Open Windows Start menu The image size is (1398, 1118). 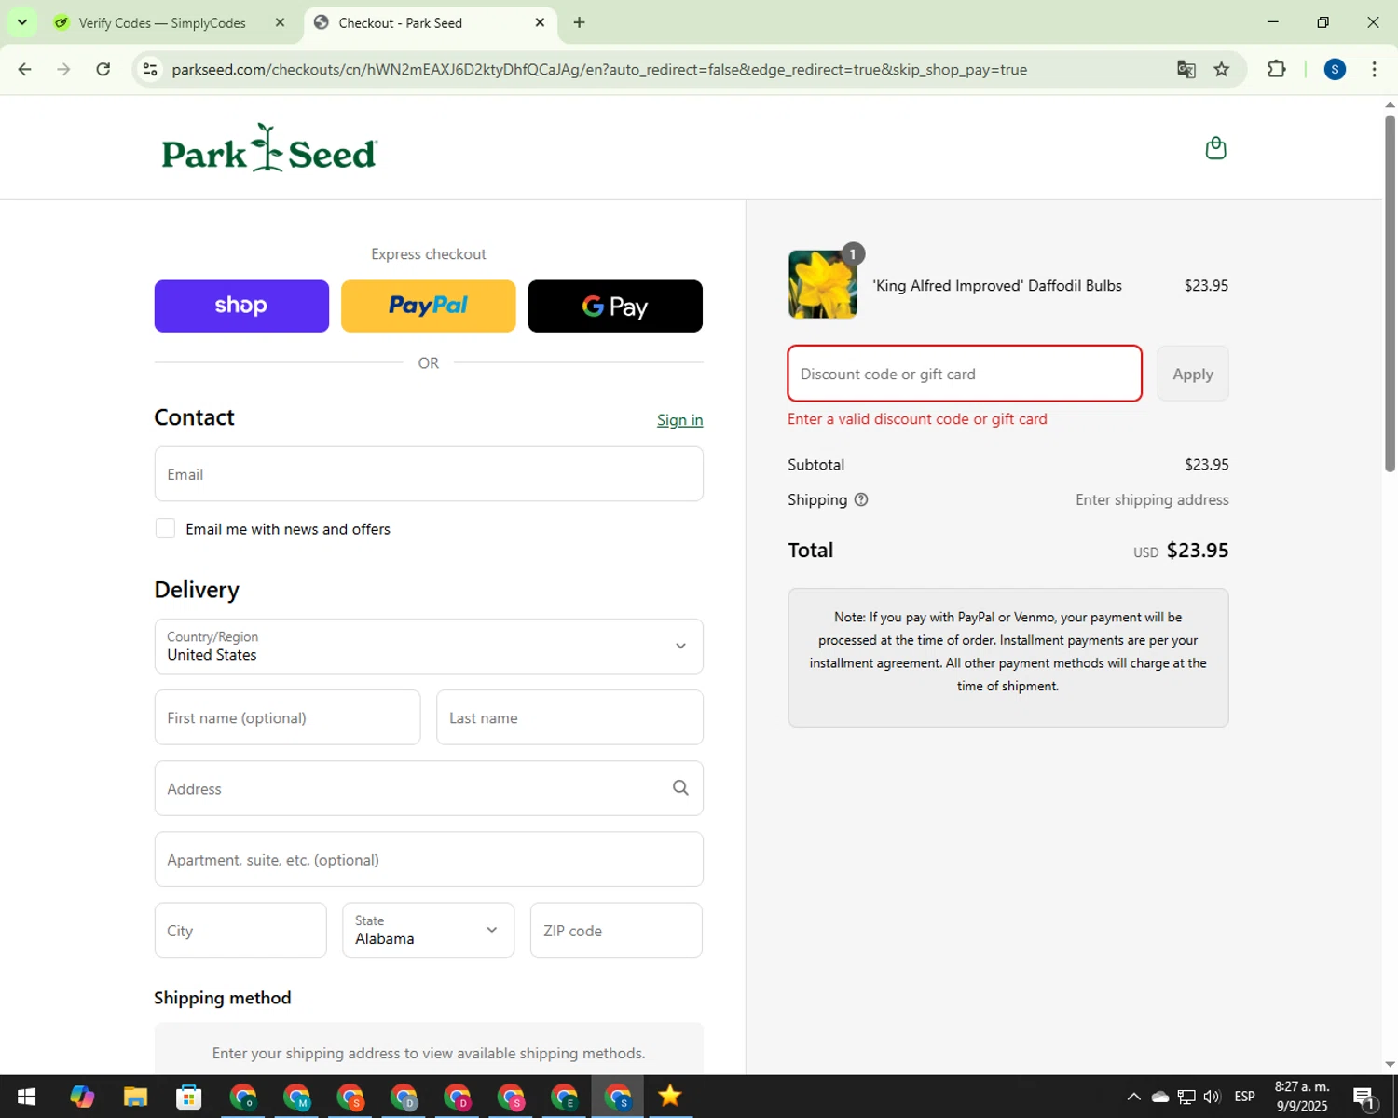click(26, 1097)
